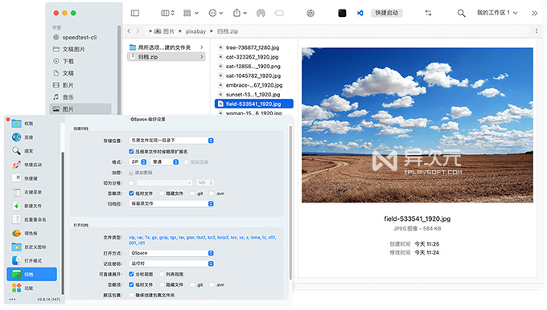The height and width of the screenshot is (310, 547).
Task: Go back with the left chevron
Action: [129, 31]
